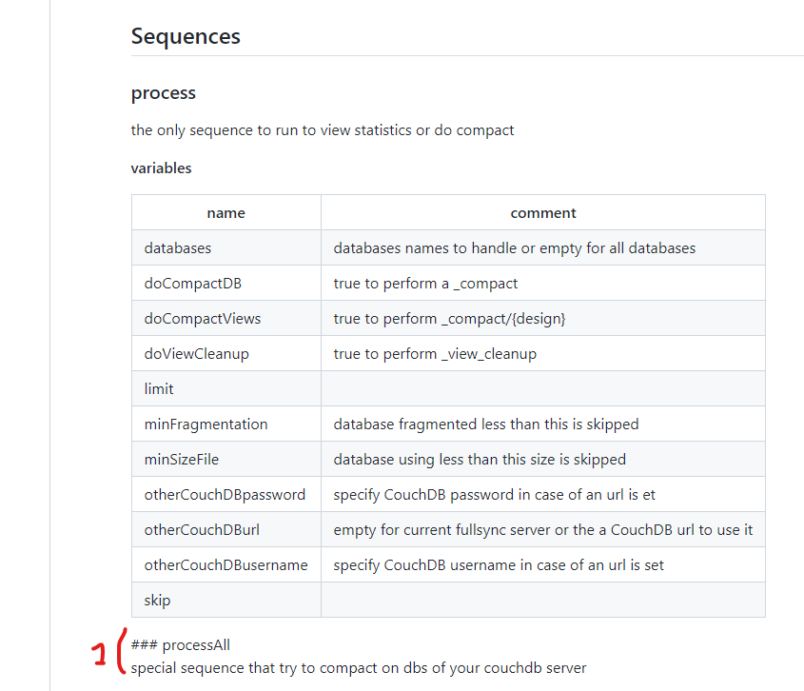This screenshot has height=691, width=804.
Task: Select the databases table cell
Action: coord(178,247)
